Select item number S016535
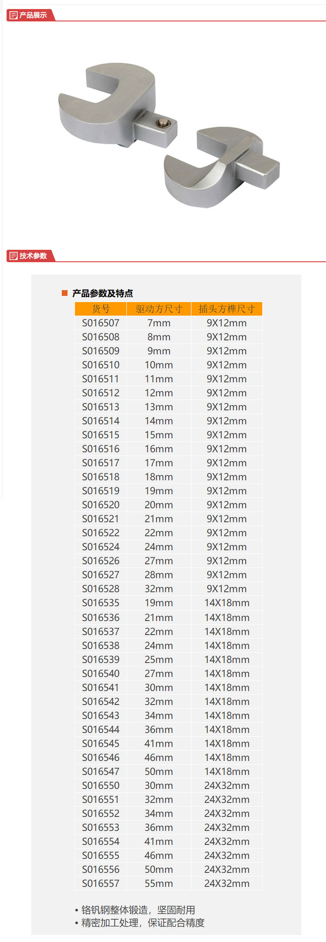Viewport: 326px width, 942px height. pyautogui.click(x=101, y=603)
